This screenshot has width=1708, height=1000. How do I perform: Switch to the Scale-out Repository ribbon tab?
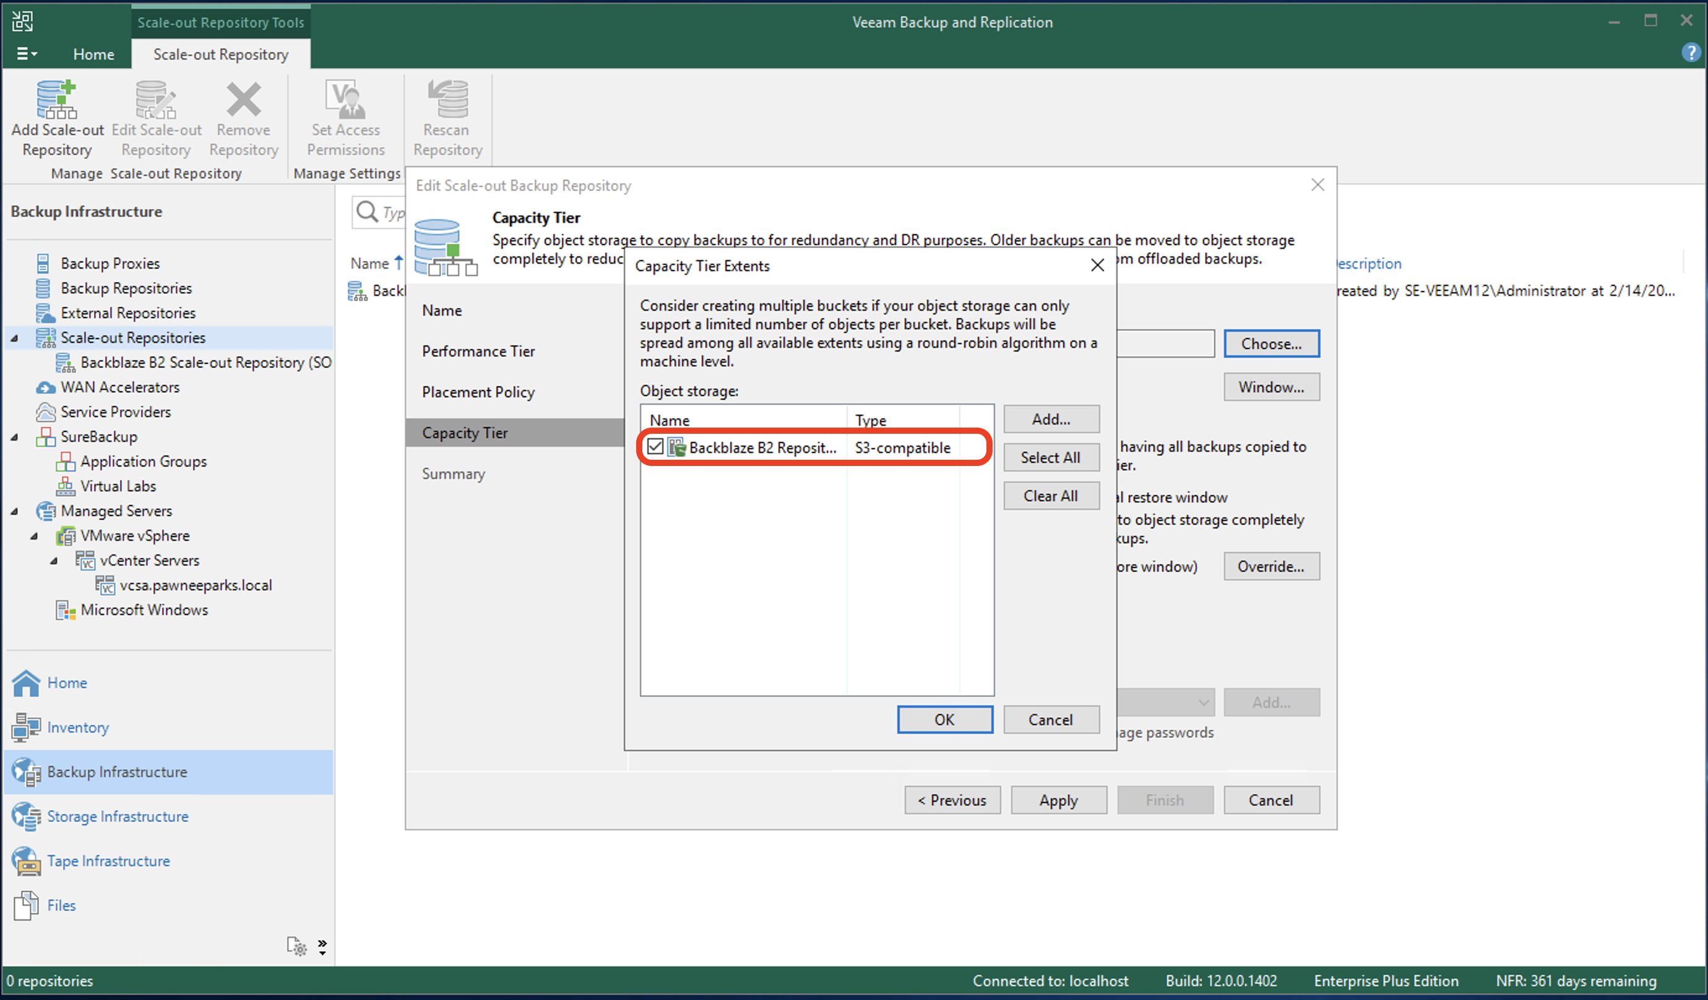pyautogui.click(x=220, y=54)
